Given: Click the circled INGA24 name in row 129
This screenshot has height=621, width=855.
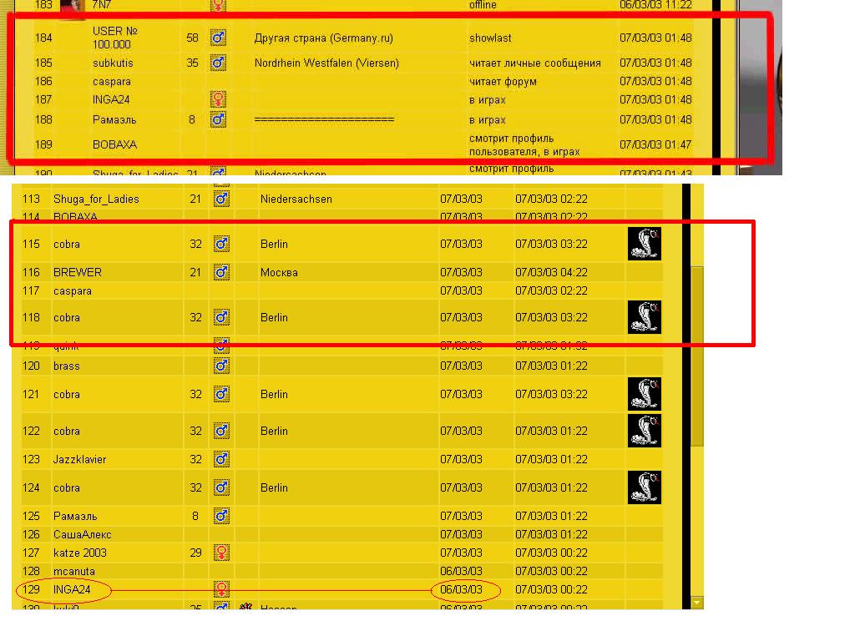Looking at the screenshot, I should coord(72,589).
